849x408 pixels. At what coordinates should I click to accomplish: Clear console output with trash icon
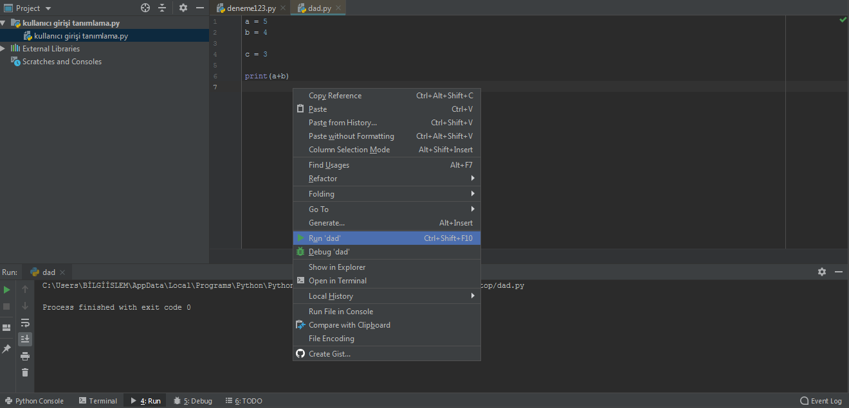tap(25, 372)
